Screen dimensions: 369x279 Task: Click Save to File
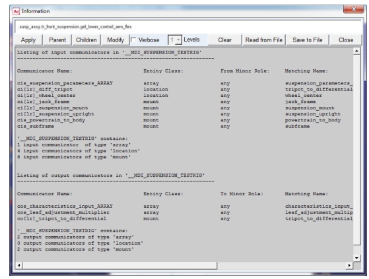tap(308, 40)
